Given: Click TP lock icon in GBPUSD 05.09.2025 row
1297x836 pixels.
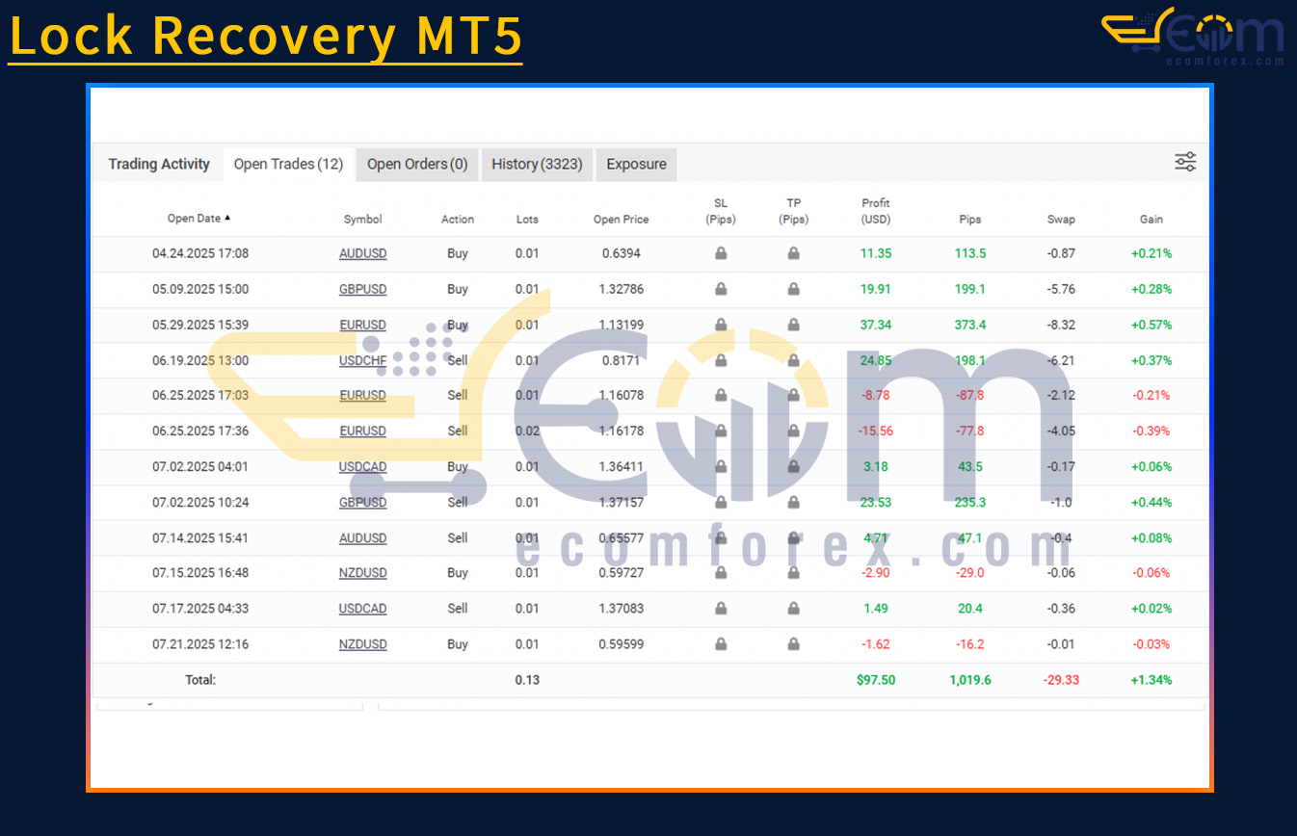Looking at the screenshot, I should (793, 289).
